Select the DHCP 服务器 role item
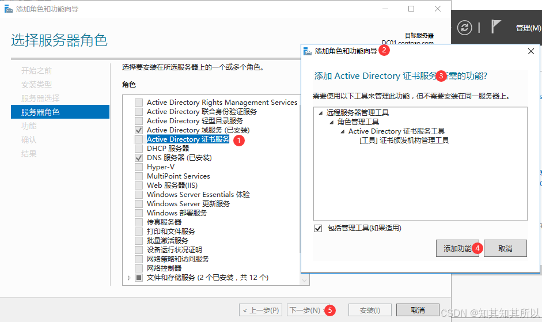This screenshot has height=322, width=542. click(x=168, y=149)
